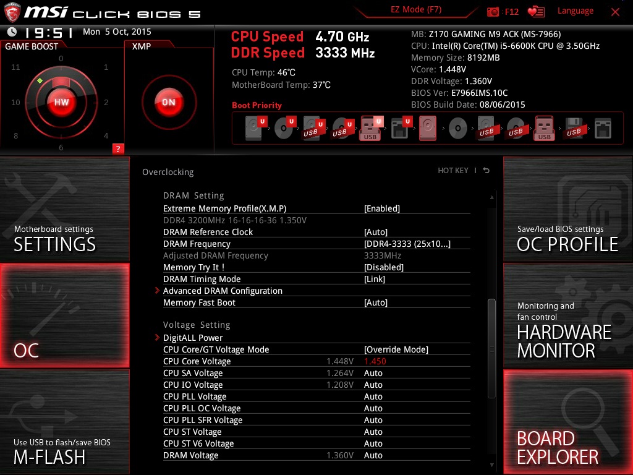
Task: Toggle the Game Boost HW knob
Action: (x=61, y=102)
